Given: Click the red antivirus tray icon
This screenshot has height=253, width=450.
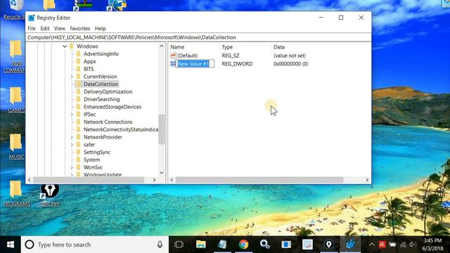Looking at the screenshot, I should (382, 245).
